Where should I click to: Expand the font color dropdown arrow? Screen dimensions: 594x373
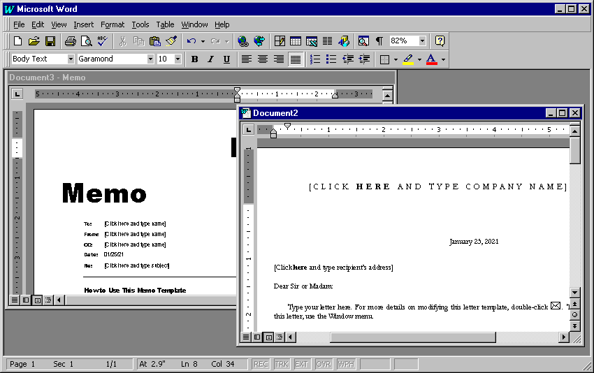point(443,59)
